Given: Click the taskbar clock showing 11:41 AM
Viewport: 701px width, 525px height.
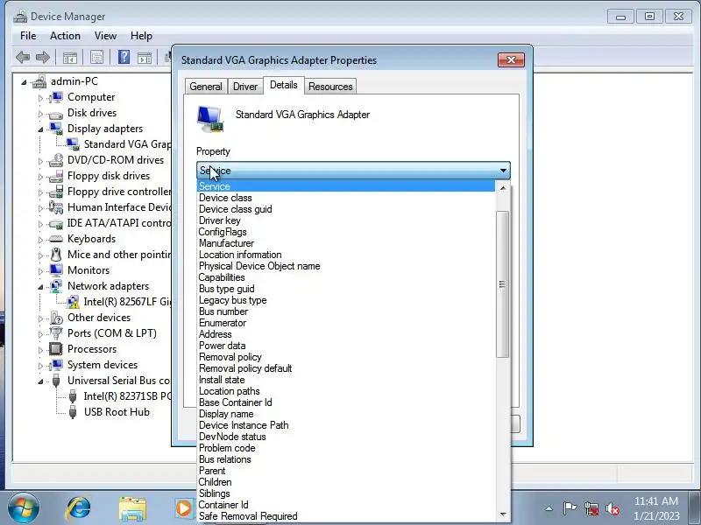Looking at the screenshot, I should click(655, 508).
